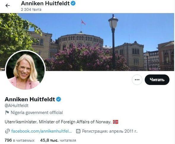Click the calendar registration icon
The width and height of the screenshot is (175, 144).
point(78,131)
